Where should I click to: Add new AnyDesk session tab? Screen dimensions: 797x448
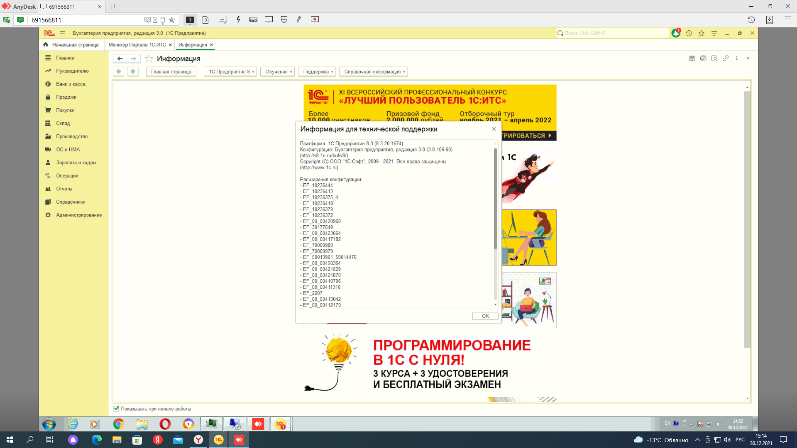pos(112,6)
